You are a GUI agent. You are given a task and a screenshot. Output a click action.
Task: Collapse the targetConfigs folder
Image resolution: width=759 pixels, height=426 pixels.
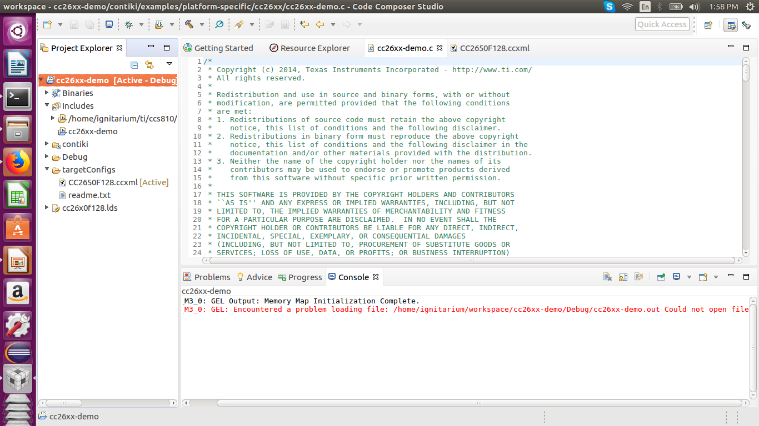(x=47, y=170)
